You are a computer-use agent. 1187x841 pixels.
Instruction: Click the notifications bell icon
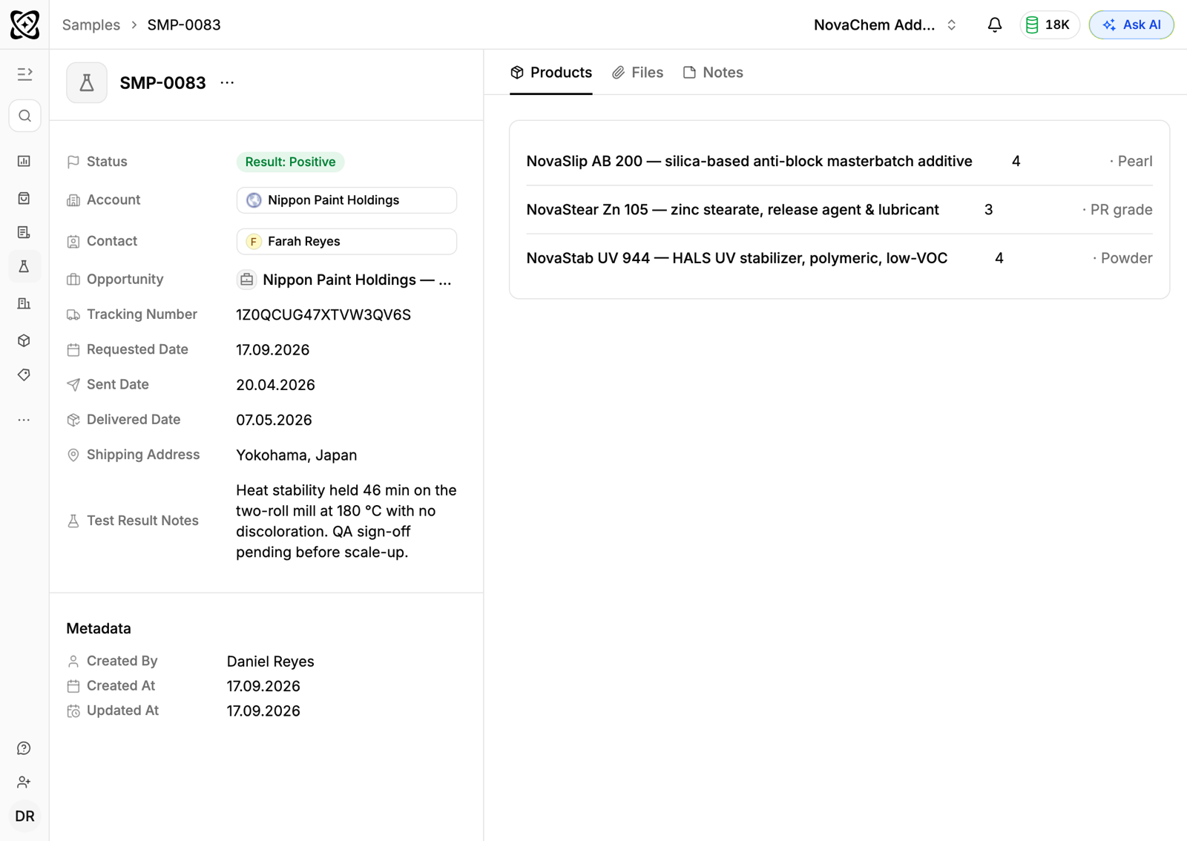(x=995, y=24)
